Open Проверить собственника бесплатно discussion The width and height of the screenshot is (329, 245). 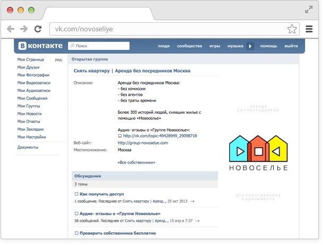118,233
